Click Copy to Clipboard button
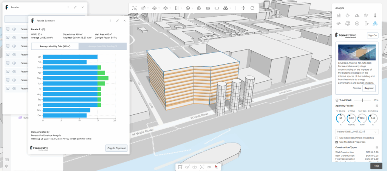The image size is (387, 171). tap(116, 148)
